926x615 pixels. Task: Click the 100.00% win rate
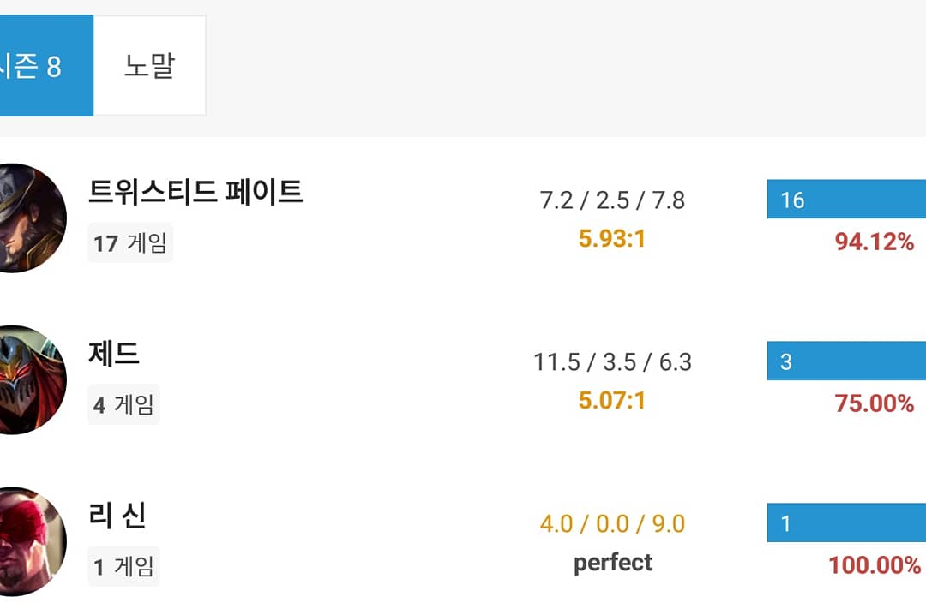click(875, 565)
